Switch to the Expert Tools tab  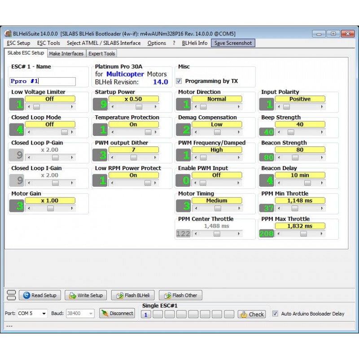coord(102,53)
